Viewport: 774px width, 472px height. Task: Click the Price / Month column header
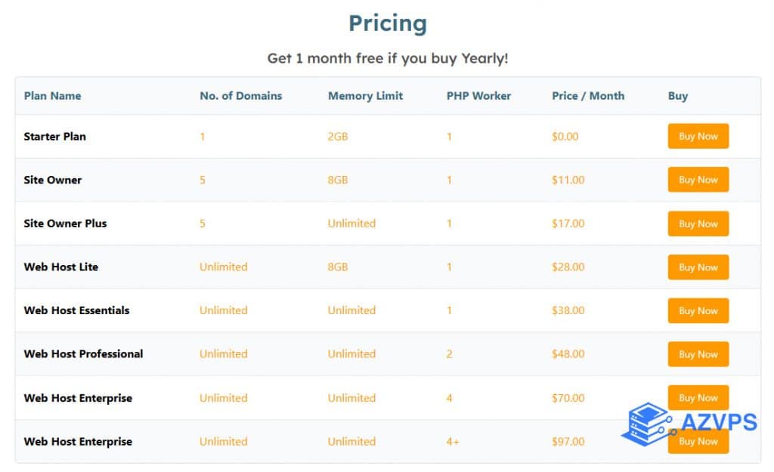tap(588, 96)
